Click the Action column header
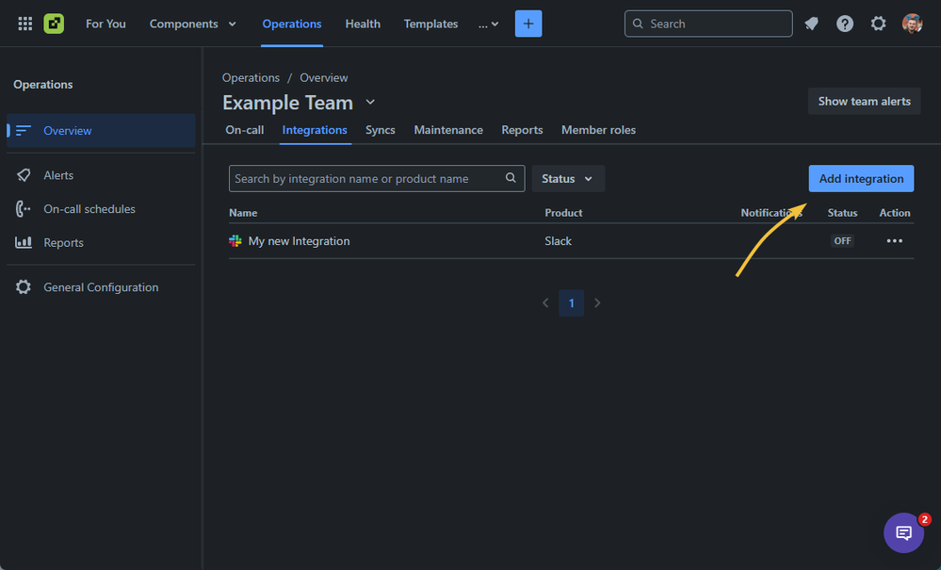941x570 pixels. click(x=895, y=213)
